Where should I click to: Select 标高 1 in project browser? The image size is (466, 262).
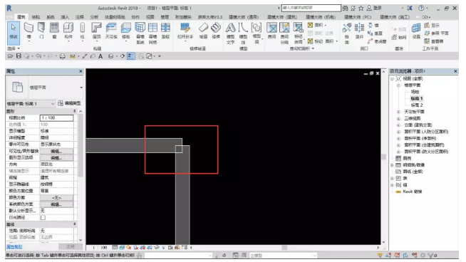pyautogui.click(x=417, y=98)
